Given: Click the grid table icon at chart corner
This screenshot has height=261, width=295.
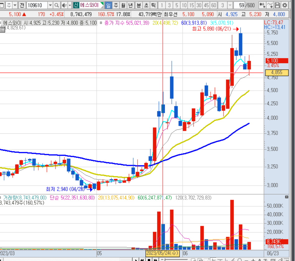Looking at the screenshot, I should (2, 30).
